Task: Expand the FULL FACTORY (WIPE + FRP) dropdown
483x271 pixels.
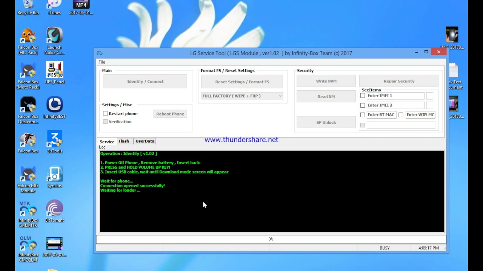Action: pos(242,96)
